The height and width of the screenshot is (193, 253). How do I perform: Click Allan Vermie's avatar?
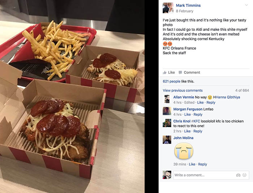tap(167, 99)
